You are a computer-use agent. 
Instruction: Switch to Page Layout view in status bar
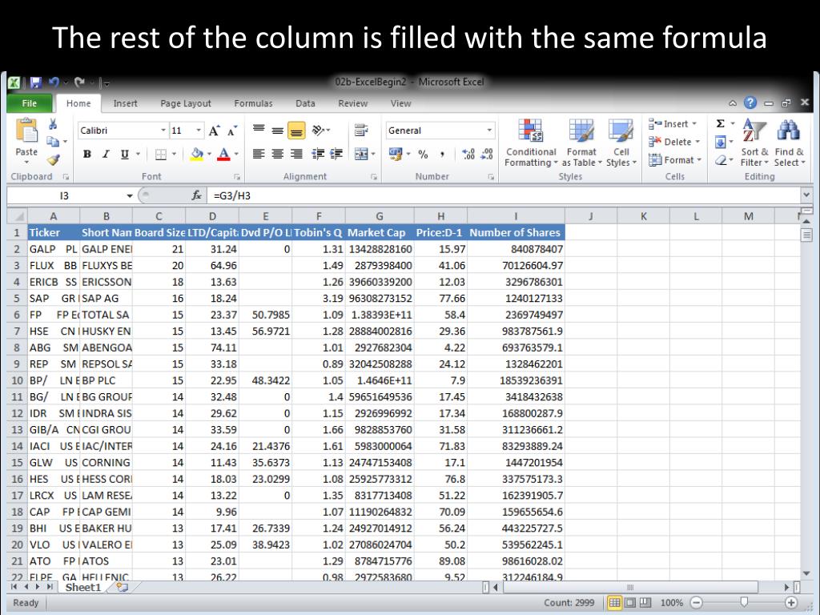tap(630, 602)
